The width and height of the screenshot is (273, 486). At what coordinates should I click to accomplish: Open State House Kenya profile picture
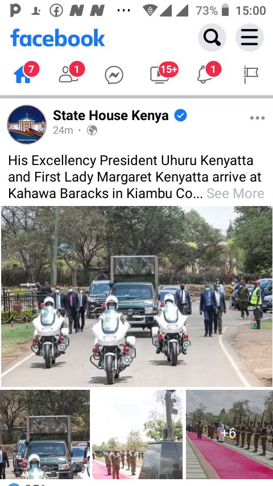pyautogui.click(x=27, y=124)
